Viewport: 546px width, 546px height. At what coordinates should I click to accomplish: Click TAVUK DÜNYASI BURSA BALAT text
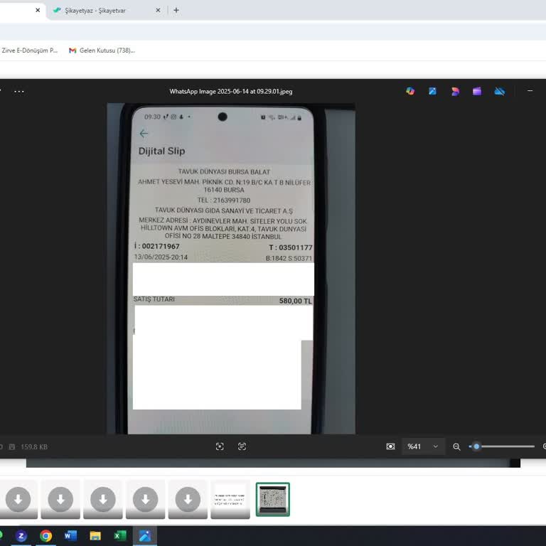coord(224,171)
